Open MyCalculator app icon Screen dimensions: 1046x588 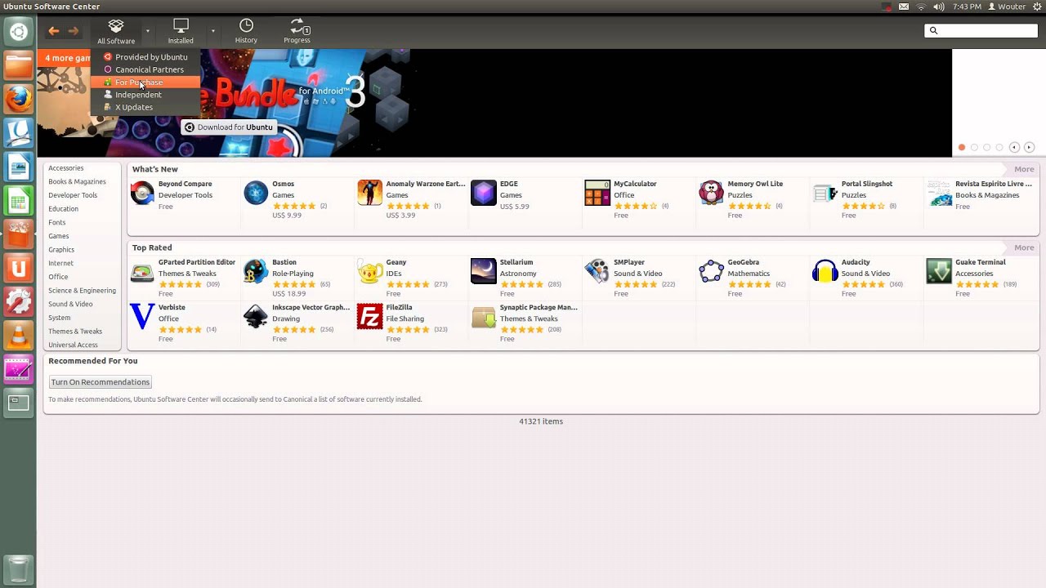pyautogui.click(x=597, y=194)
